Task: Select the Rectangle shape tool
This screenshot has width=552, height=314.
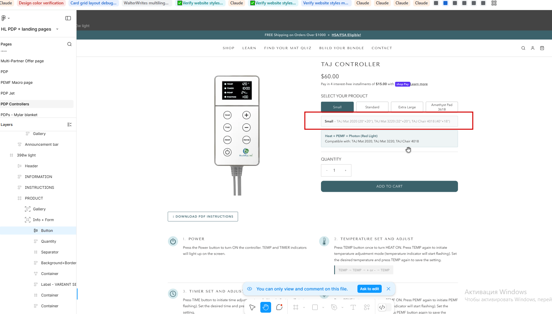Action: pos(315,307)
